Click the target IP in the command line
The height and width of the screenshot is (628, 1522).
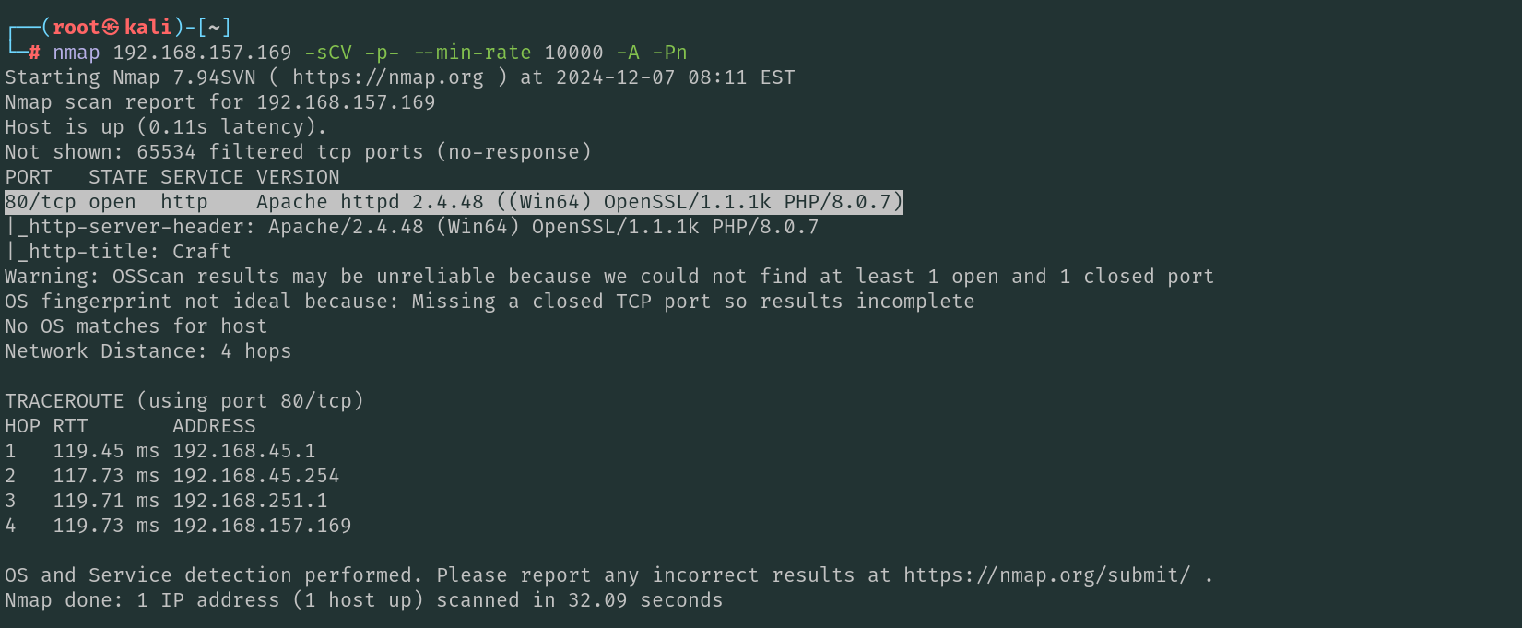click(x=202, y=53)
